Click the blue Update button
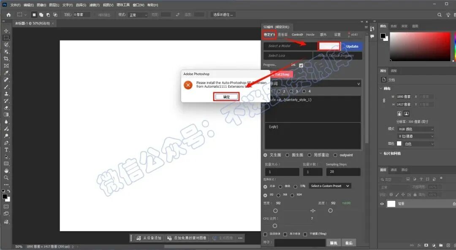Viewport: 456px width, 250px height. coord(352,46)
